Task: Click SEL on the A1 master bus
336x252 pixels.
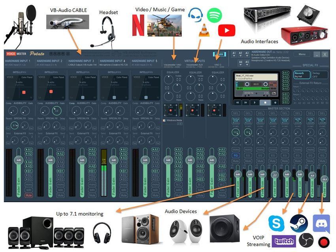Action: click(x=236, y=114)
